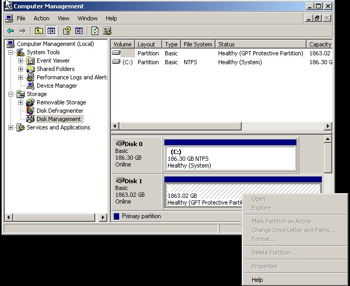Image resolution: width=350 pixels, height=286 pixels.
Task: Open the View menu
Action: (x=63, y=18)
